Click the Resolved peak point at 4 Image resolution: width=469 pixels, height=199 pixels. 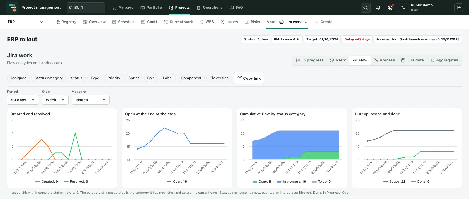75,133
